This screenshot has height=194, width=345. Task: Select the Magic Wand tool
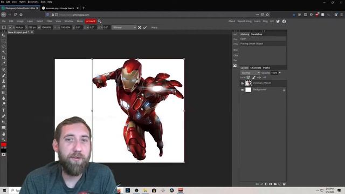click(x=4, y=52)
